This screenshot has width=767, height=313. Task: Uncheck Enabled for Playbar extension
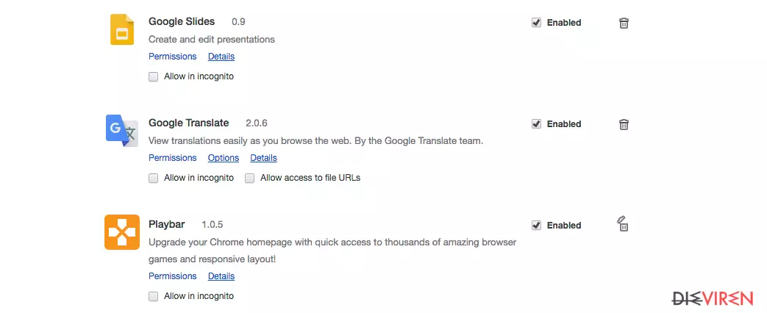(537, 225)
